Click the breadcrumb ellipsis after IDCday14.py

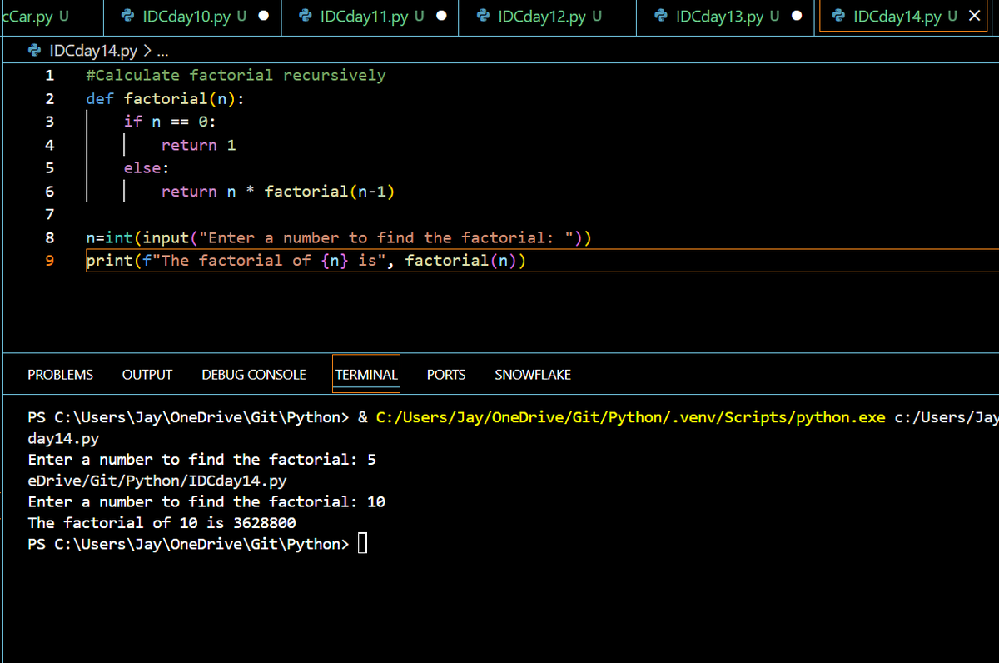point(162,52)
